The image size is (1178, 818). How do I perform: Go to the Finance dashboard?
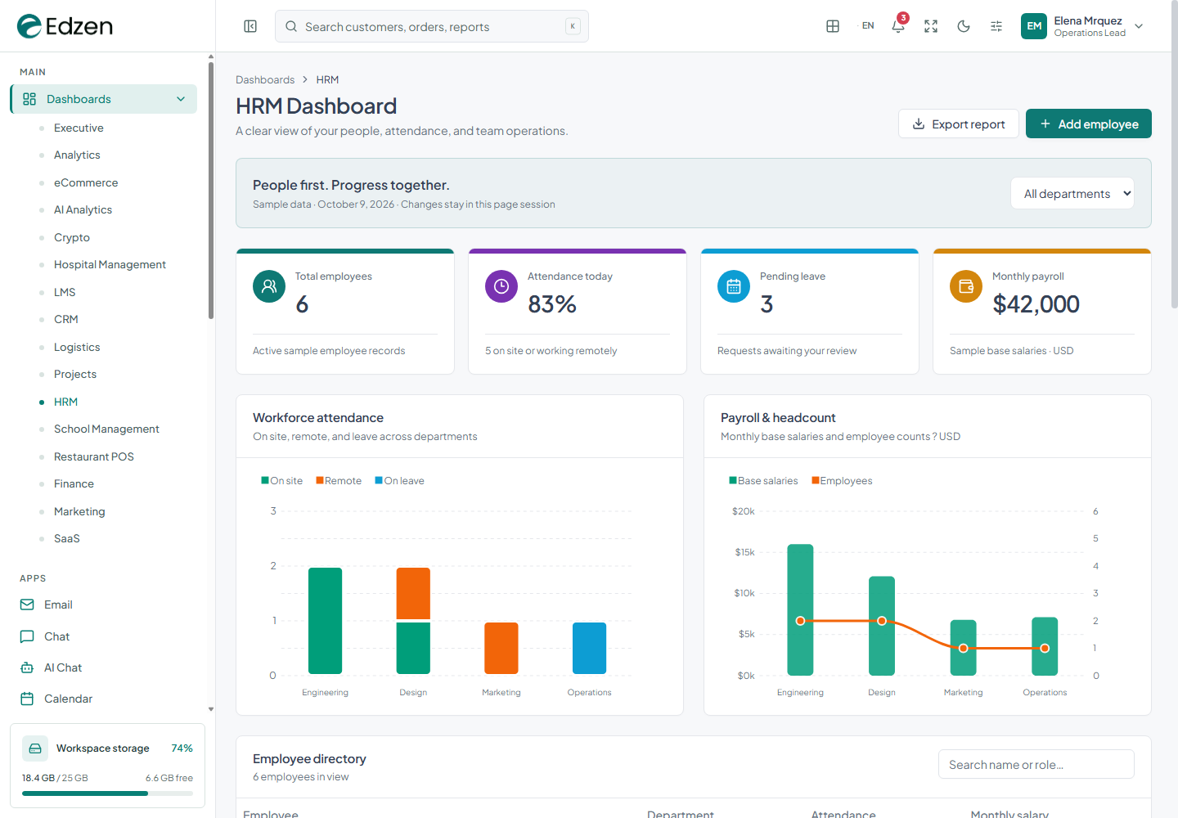coord(74,483)
